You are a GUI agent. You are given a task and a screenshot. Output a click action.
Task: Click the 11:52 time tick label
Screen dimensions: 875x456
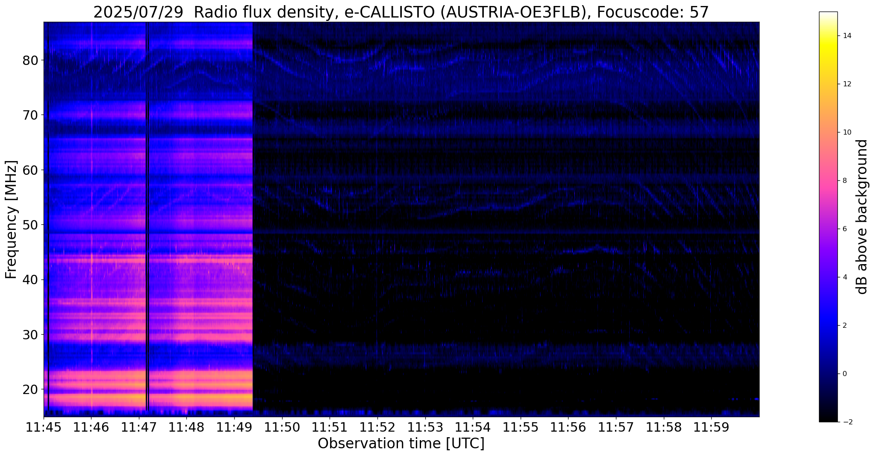coord(377,427)
